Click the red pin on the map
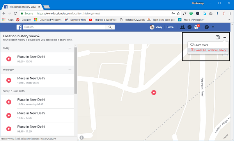234x141 pixels. [154, 92]
